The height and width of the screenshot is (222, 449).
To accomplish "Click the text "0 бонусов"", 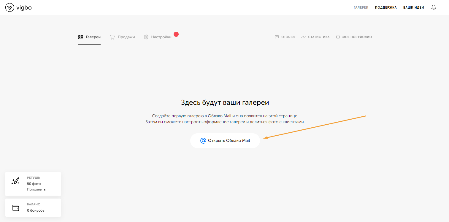I will point(36,210).
